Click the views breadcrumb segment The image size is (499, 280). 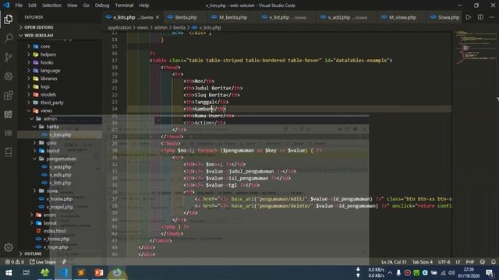tap(142, 28)
